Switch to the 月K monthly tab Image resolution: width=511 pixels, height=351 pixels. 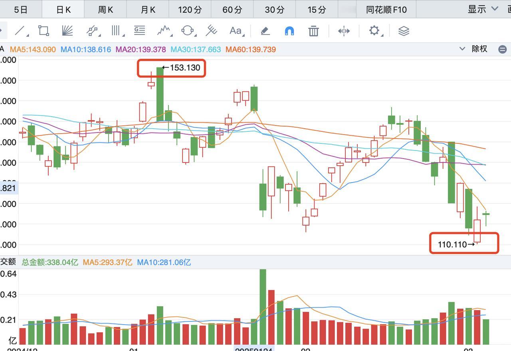pyautogui.click(x=148, y=9)
